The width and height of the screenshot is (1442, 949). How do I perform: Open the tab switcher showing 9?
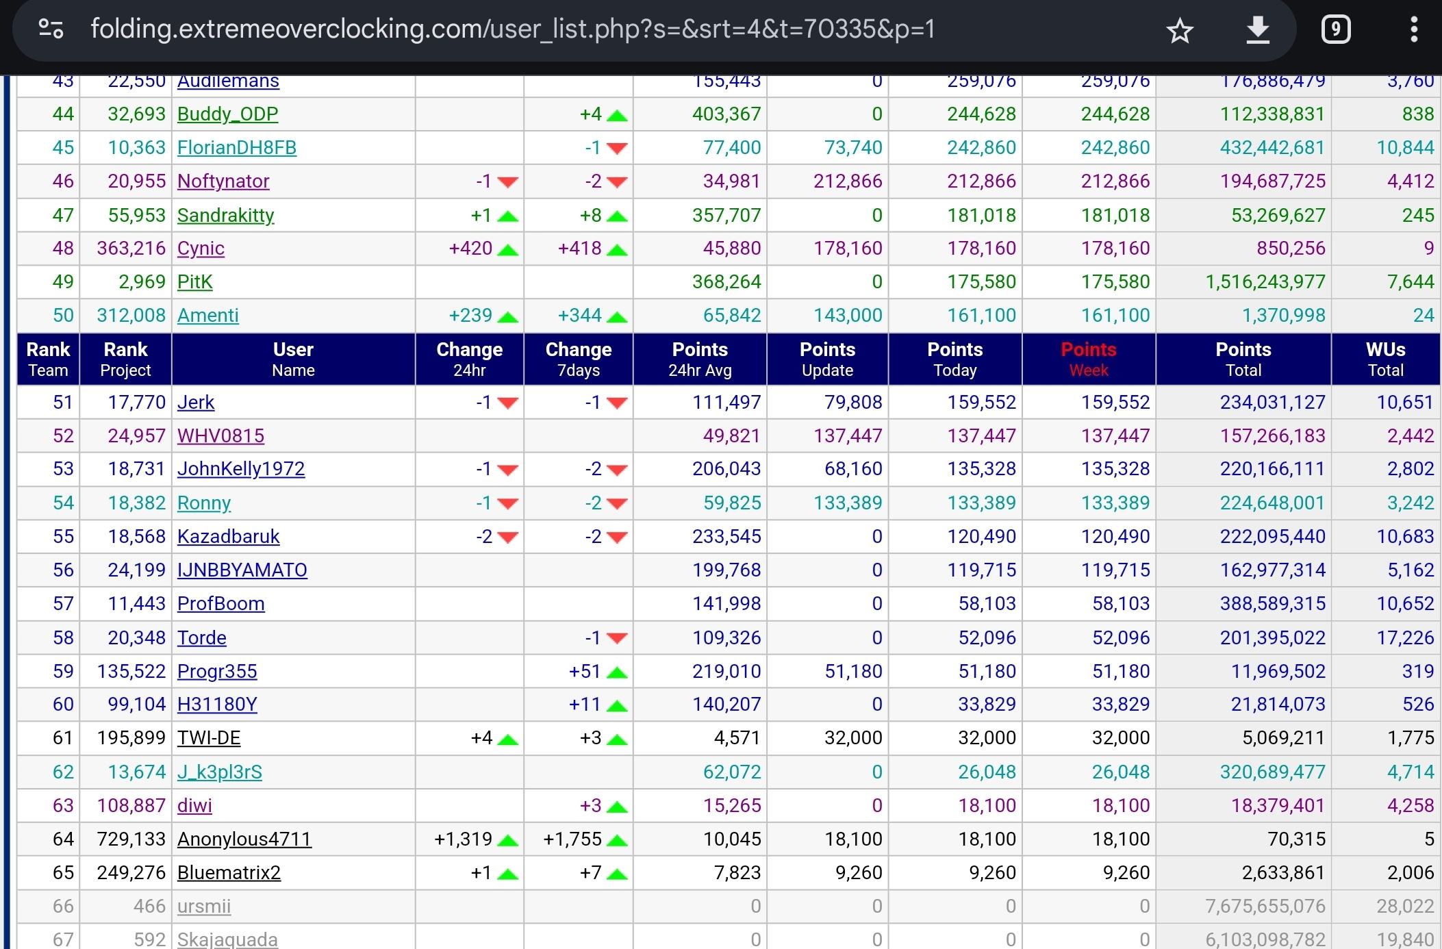coord(1335,29)
